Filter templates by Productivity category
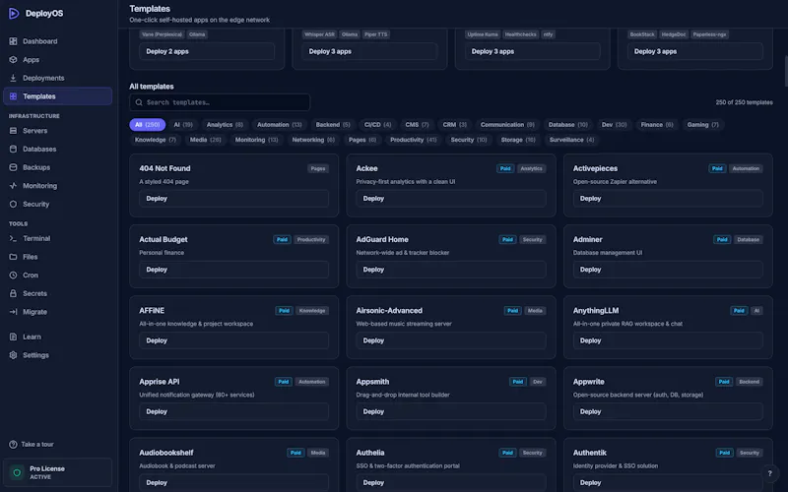 (413, 140)
